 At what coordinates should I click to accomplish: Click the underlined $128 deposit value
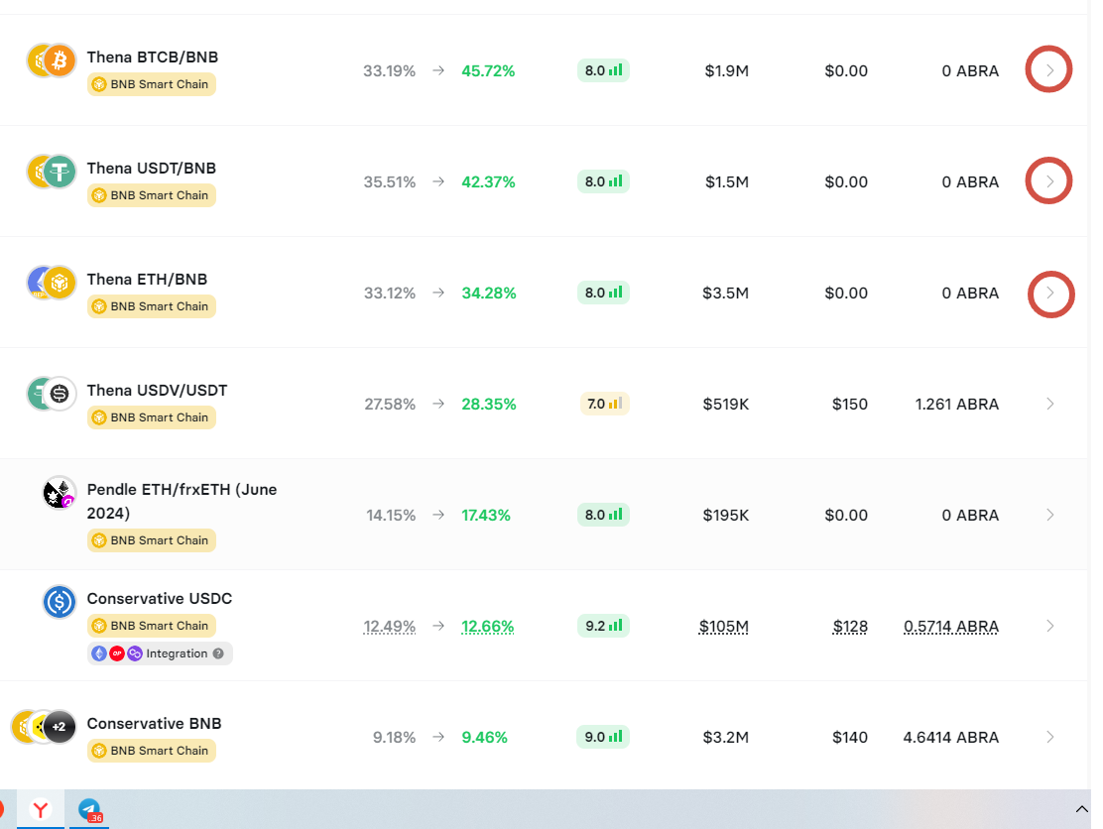click(x=850, y=627)
